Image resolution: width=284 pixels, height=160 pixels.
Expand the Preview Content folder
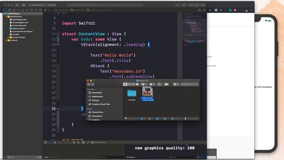[8, 37]
